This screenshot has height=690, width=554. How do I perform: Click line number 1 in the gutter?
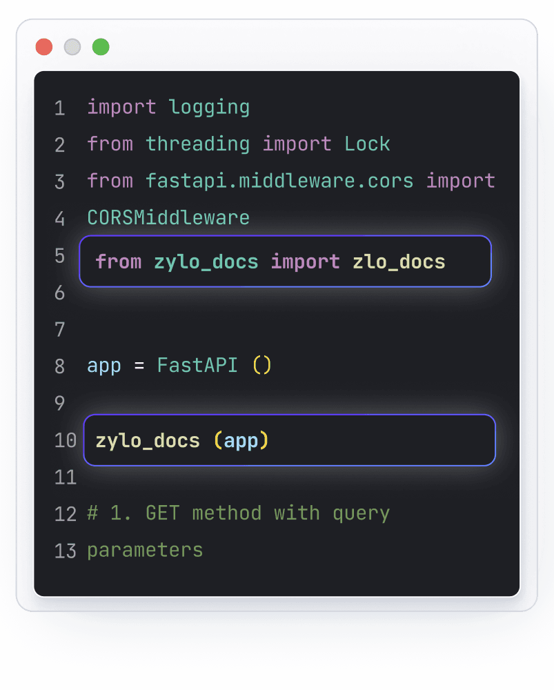[59, 108]
